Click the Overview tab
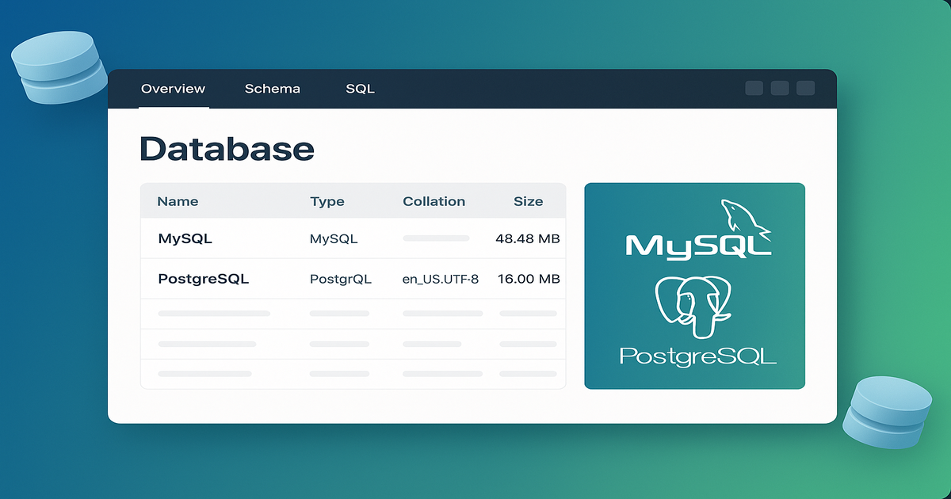 [173, 89]
